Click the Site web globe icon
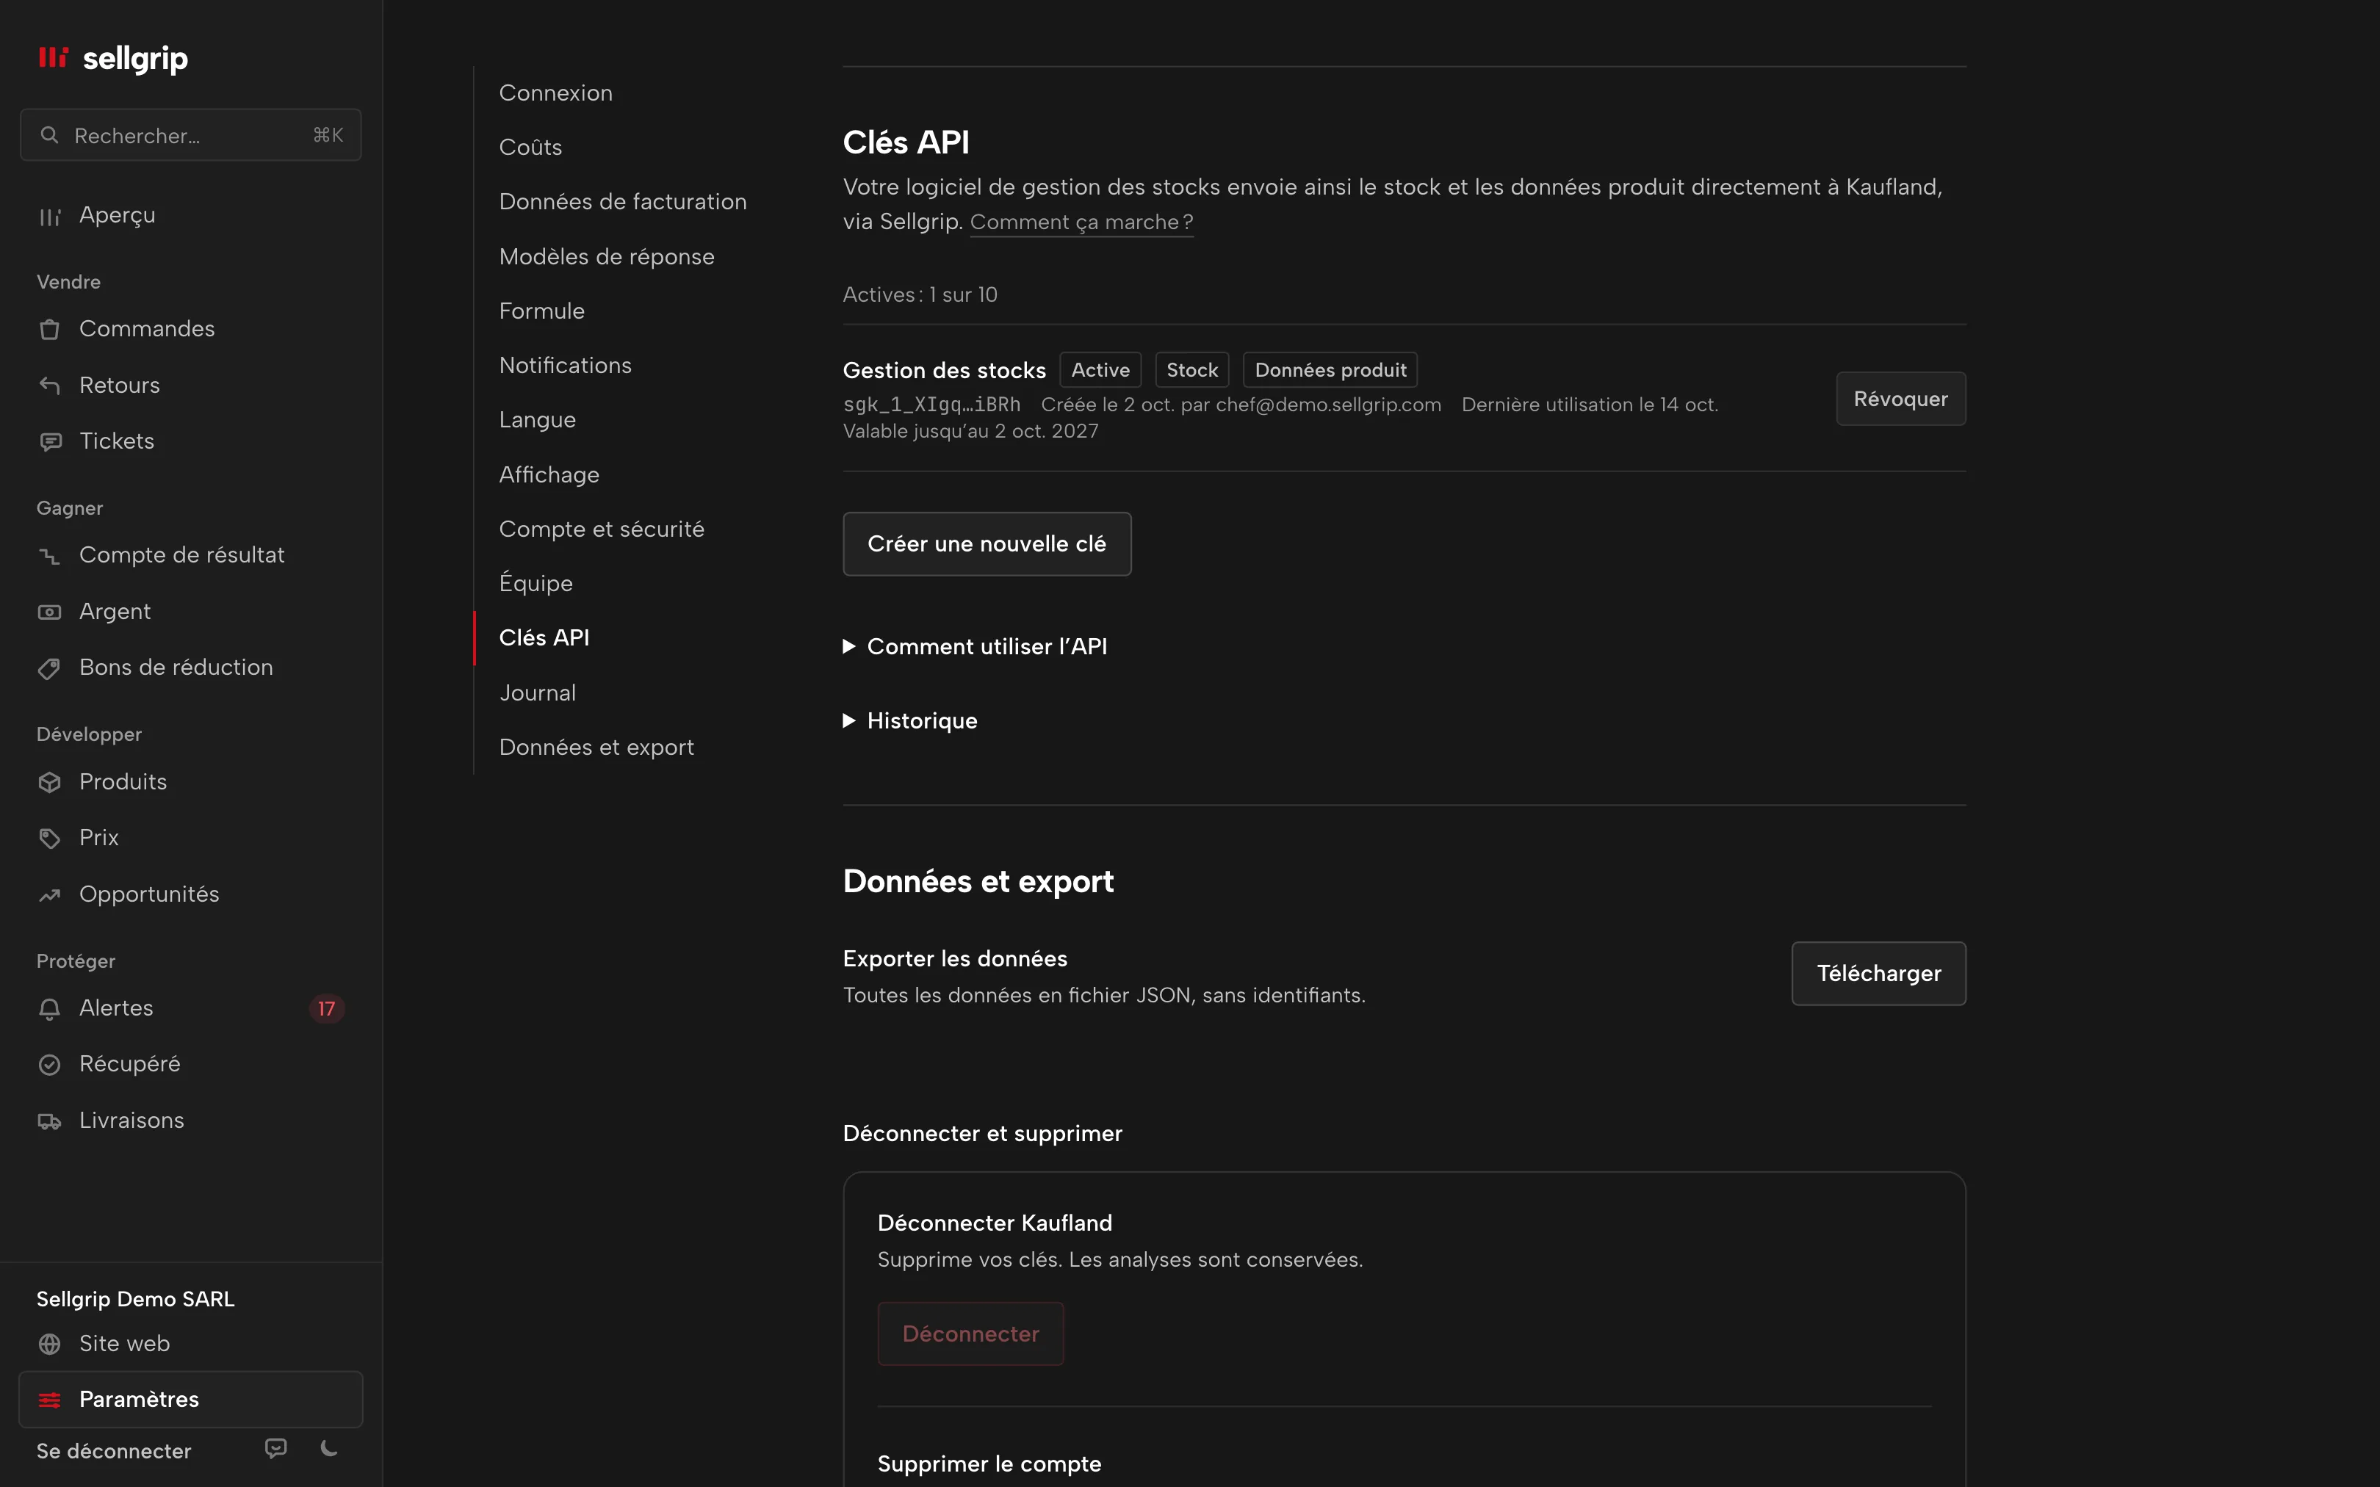The image size is (2380, 1487). coord(49,1343)
